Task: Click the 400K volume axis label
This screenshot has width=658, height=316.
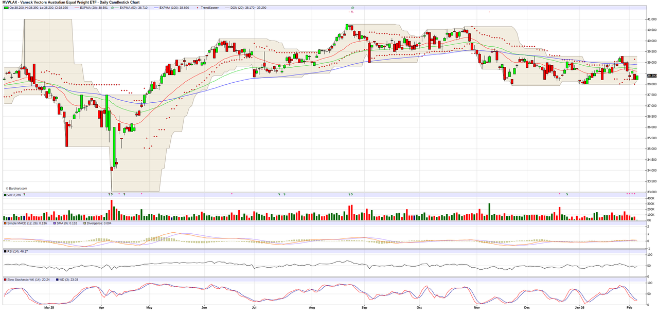Action: [x=650, y=198]
